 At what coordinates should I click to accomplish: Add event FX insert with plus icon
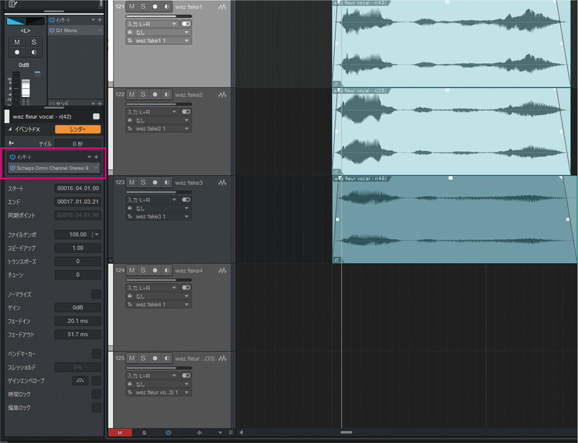point(96,157)
